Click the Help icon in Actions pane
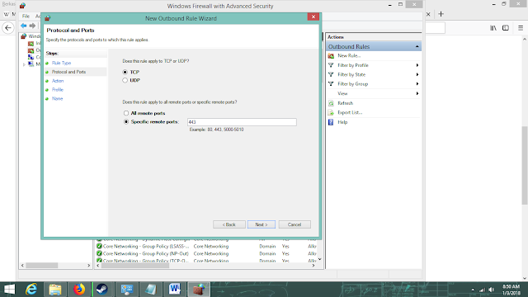The height and width of the screenshot is (297, 528). point(331,122)
